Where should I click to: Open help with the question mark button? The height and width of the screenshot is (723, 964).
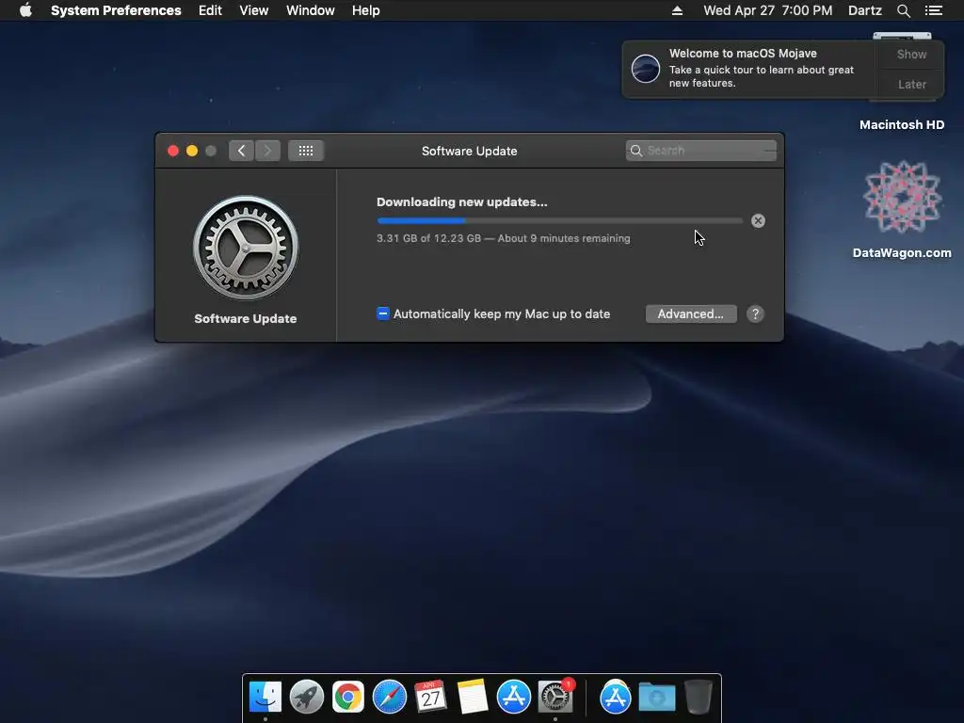(x=755, y=314)
